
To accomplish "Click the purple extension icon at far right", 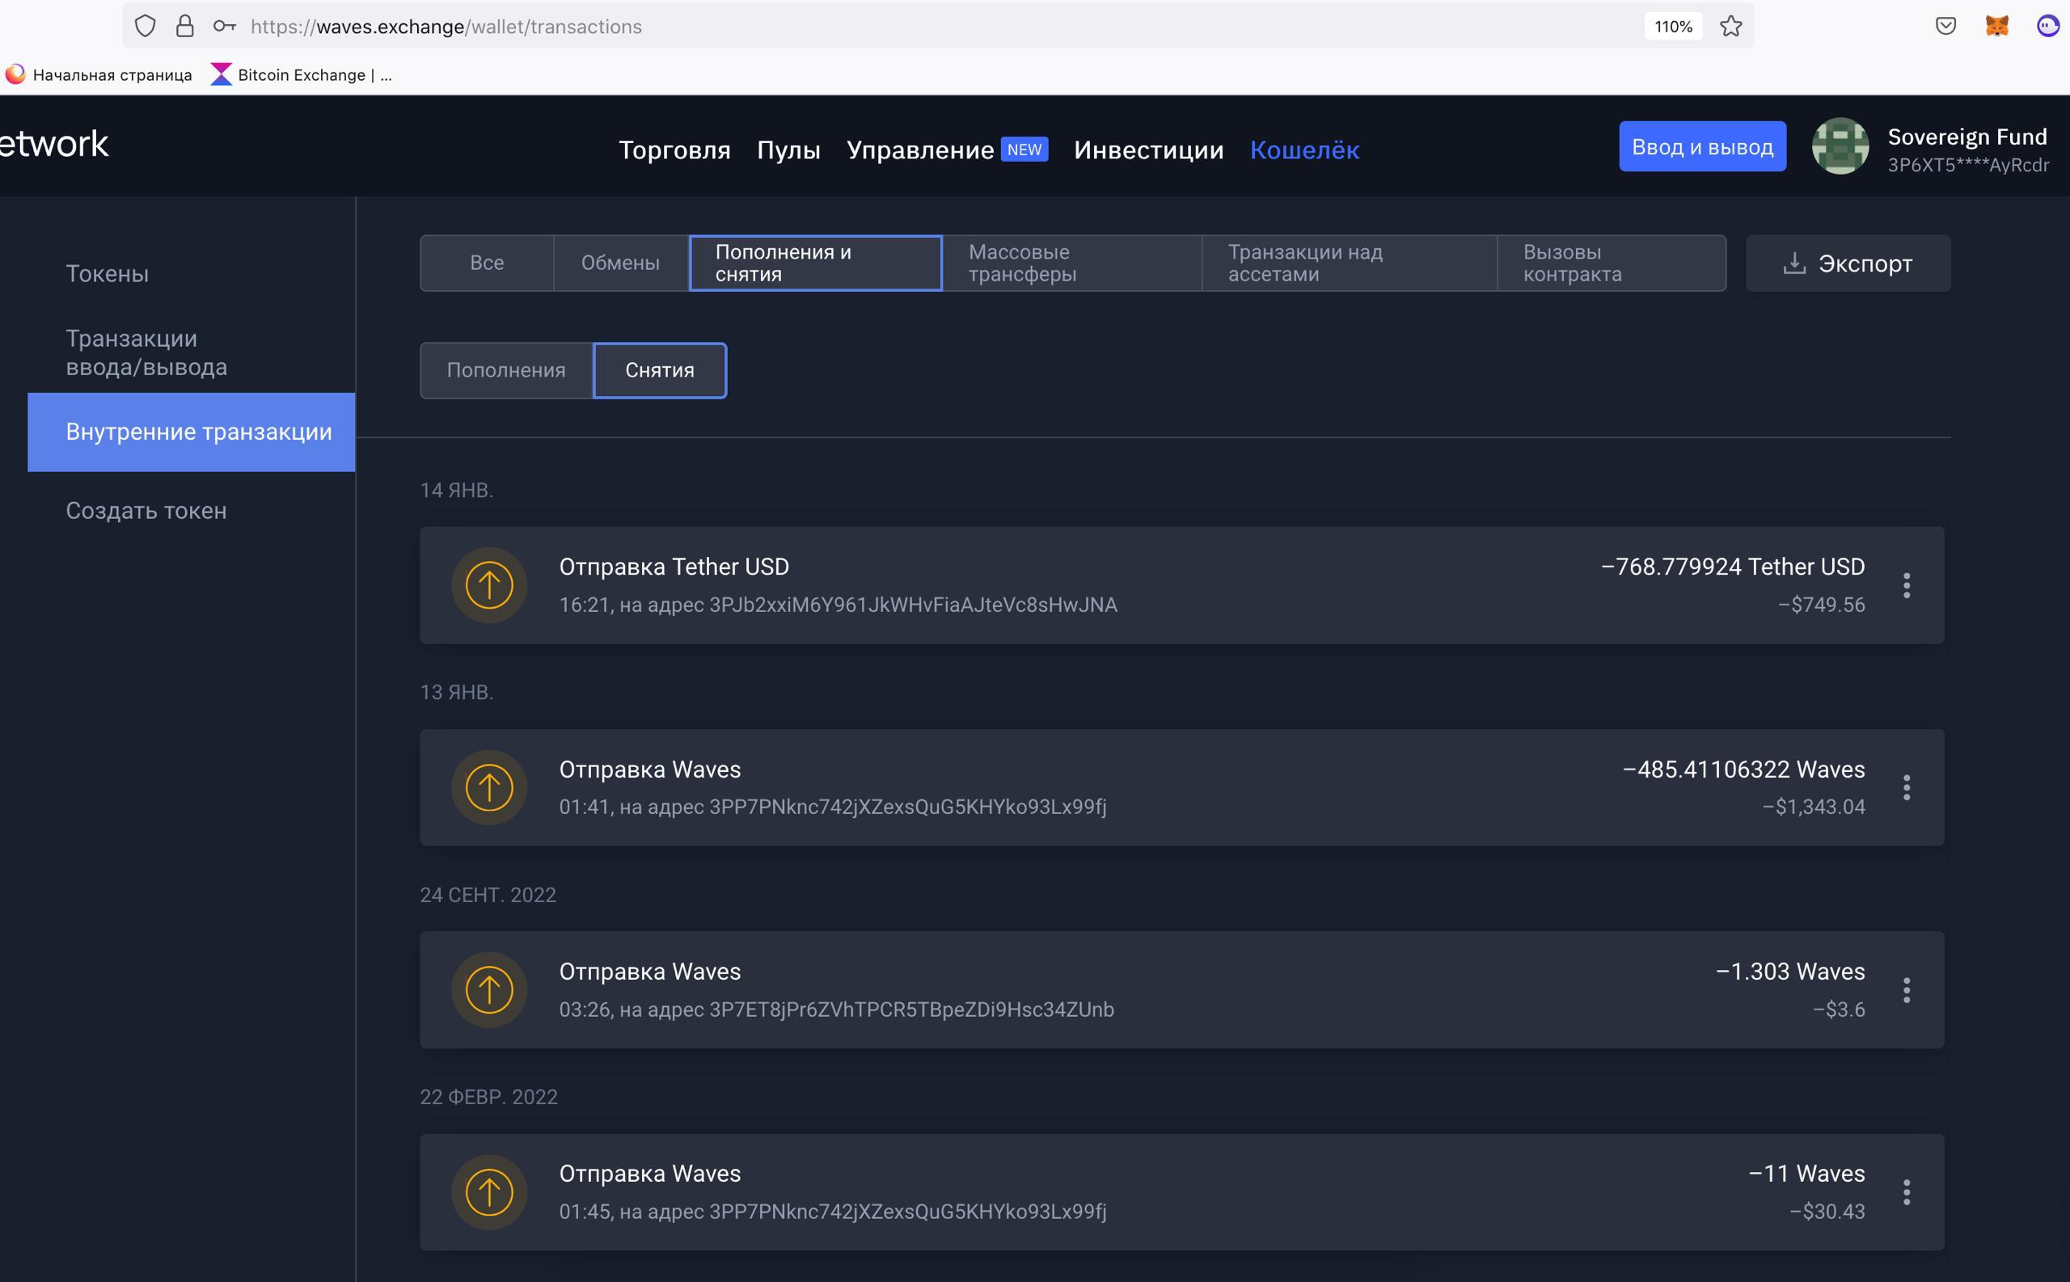I will [2048, 27].
